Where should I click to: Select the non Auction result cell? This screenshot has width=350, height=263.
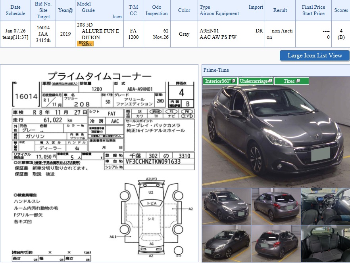pos(280,34)
